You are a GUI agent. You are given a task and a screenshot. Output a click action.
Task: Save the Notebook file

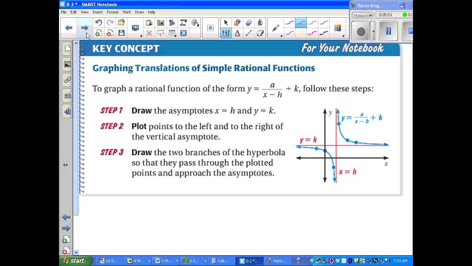click(121, 33)
